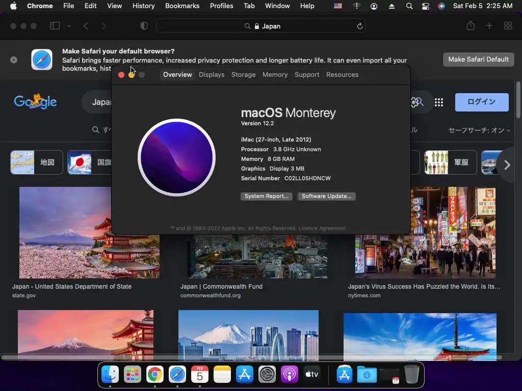The image size is (522, 391).
Task: Open the History menu
Action: [x=143, y=6]
